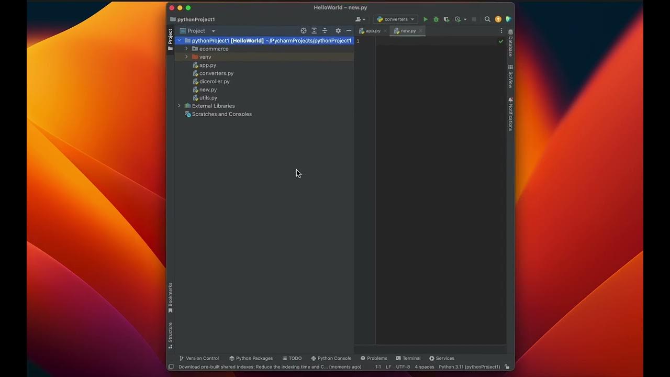Click the lock icon in status bar
Image resolution: width=670 pixels, height=377 pixels.
(507, 367)
